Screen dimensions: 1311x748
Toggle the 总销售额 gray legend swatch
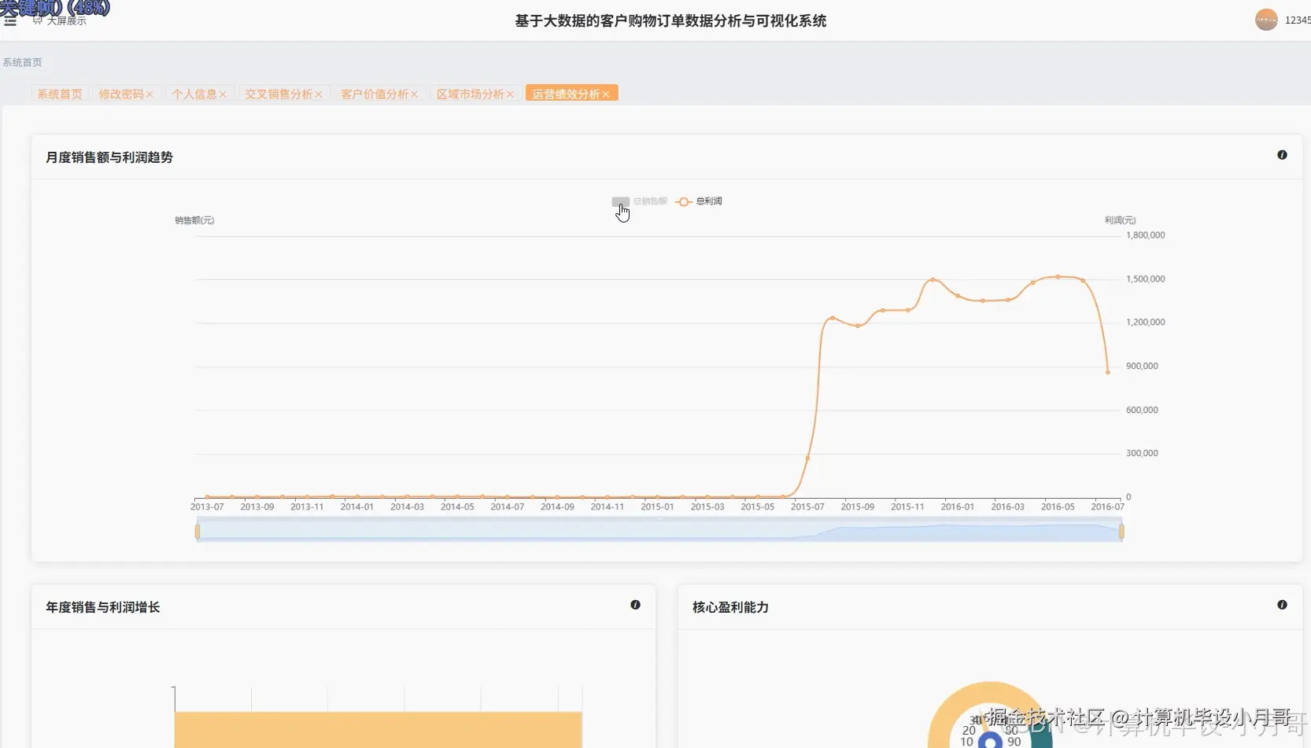click(x=621, y=201)
